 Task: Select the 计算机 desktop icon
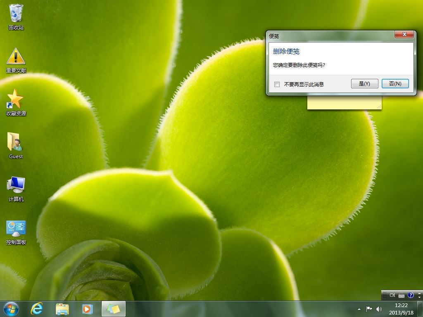(16, 189)
